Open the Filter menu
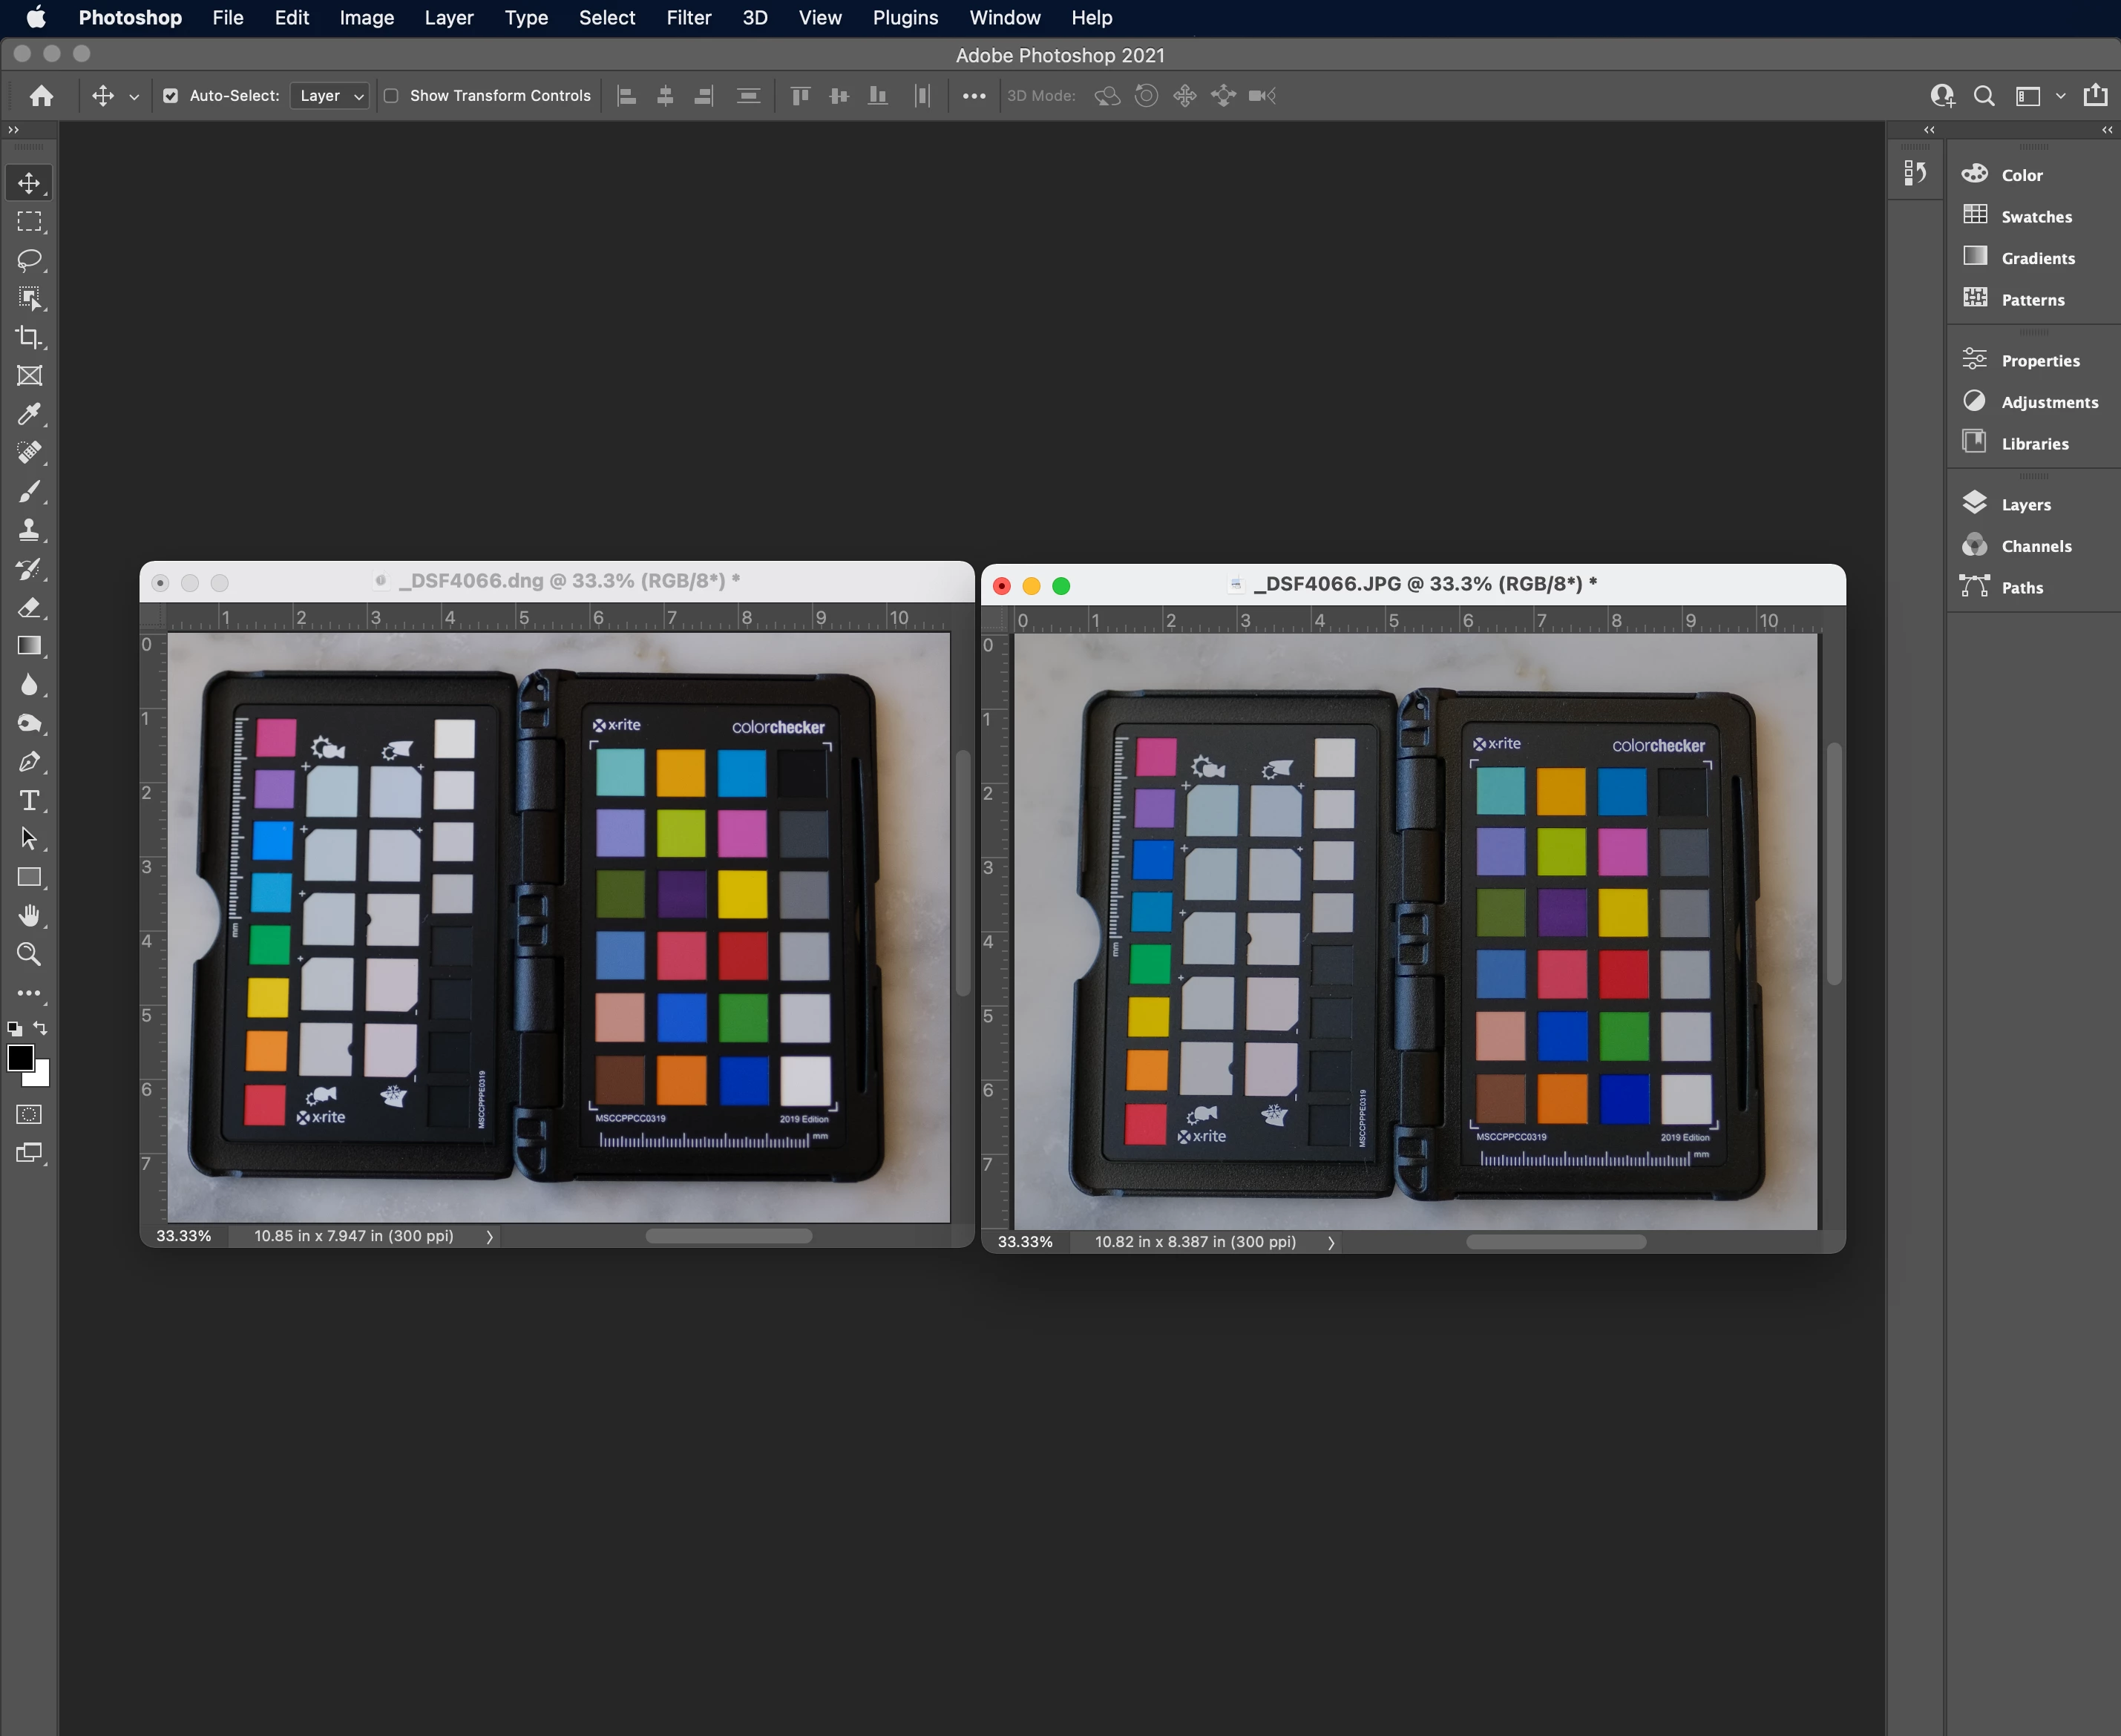2121x1736 pixels. click(x=689, y=18)
